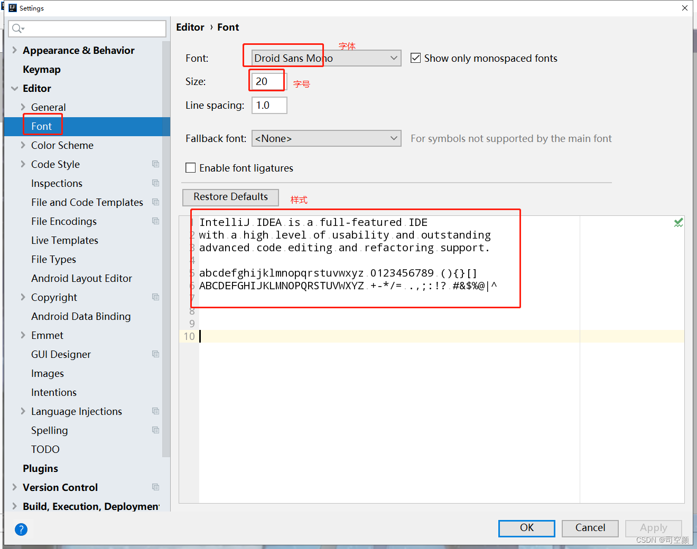Click the Restore Defaults button
Image resolution: width=697 pixels, height=549 pixels.
(x=230, y=197)
